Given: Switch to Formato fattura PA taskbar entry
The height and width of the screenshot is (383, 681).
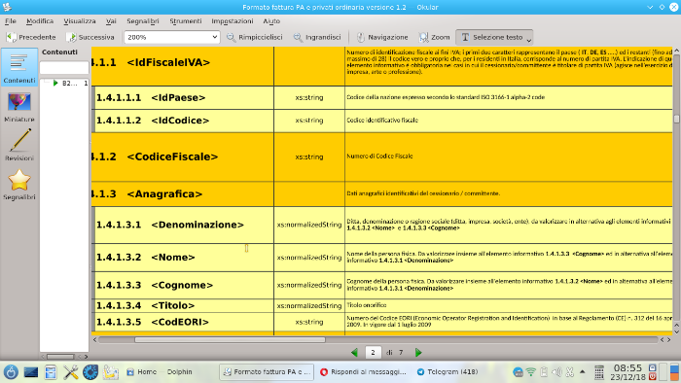Looking at the screenshot, I should tap(267, 372).
